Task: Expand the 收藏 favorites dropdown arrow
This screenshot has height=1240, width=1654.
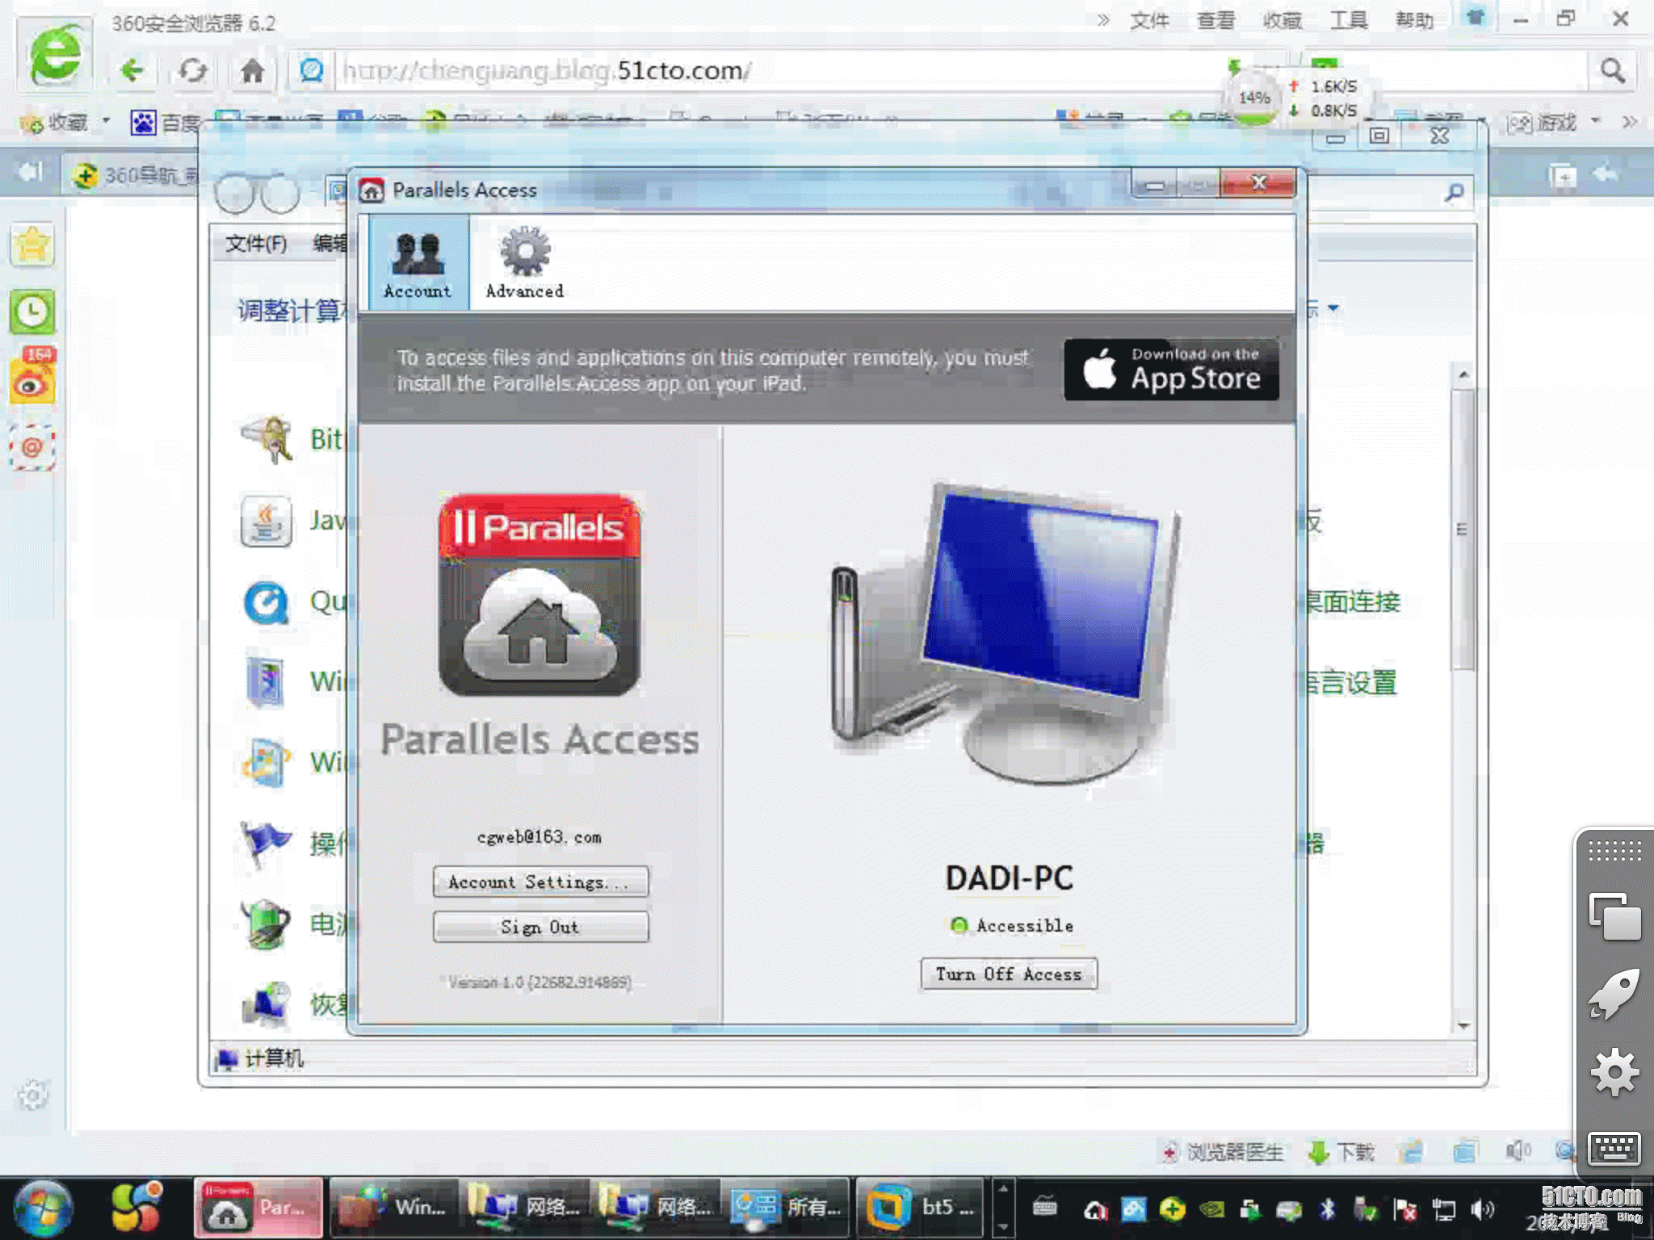Action: (x=106, y=121)
